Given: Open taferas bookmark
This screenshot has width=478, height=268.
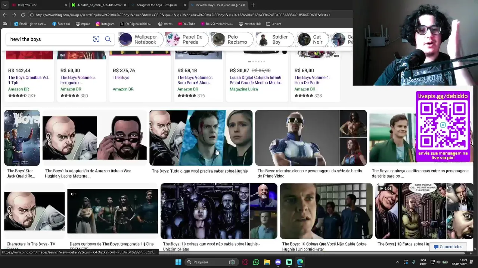Looking at the screenshot, I should (x=165, y=24).
